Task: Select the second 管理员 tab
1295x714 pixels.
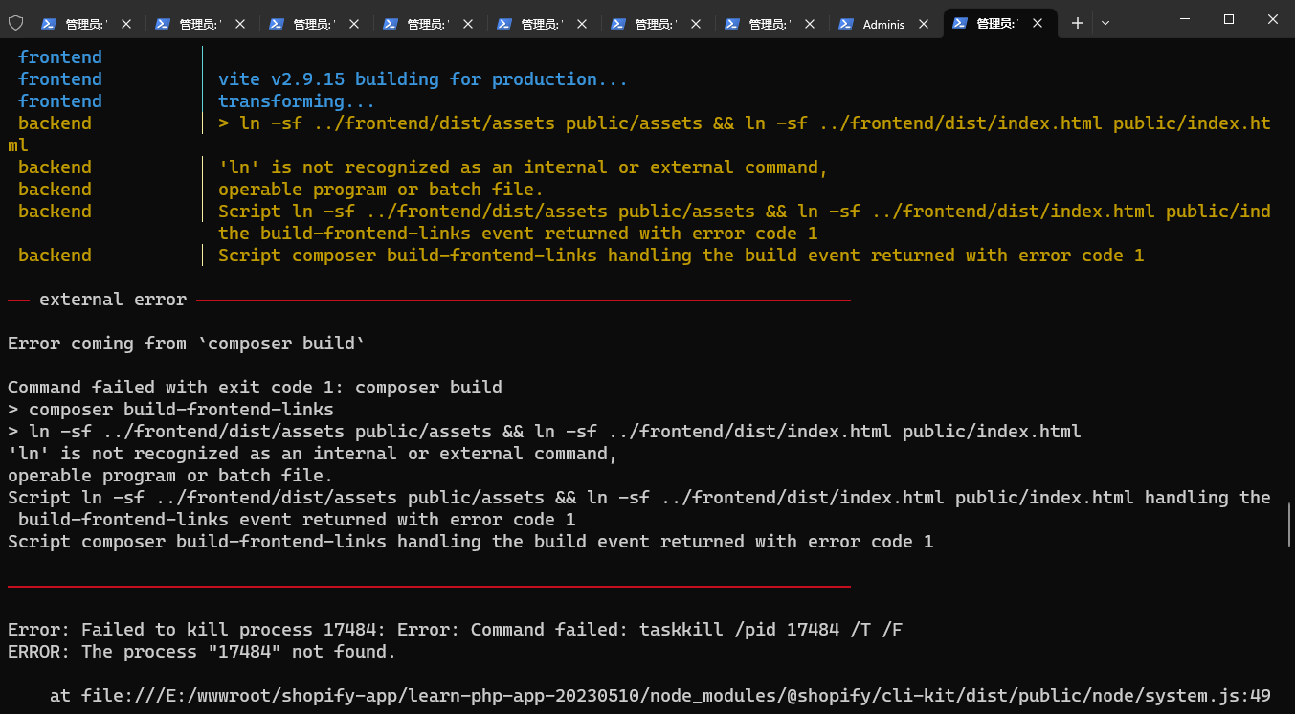Action: click(200, 24)
